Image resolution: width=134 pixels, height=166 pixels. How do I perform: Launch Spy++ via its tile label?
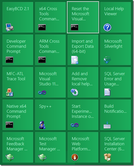pos(45,106)
